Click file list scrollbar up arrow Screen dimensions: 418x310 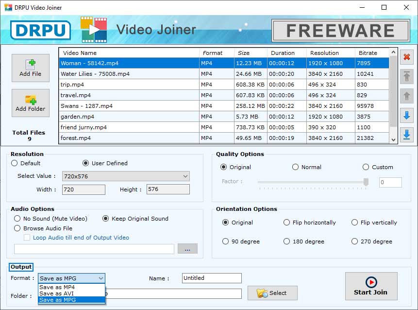tap(393, 52)
